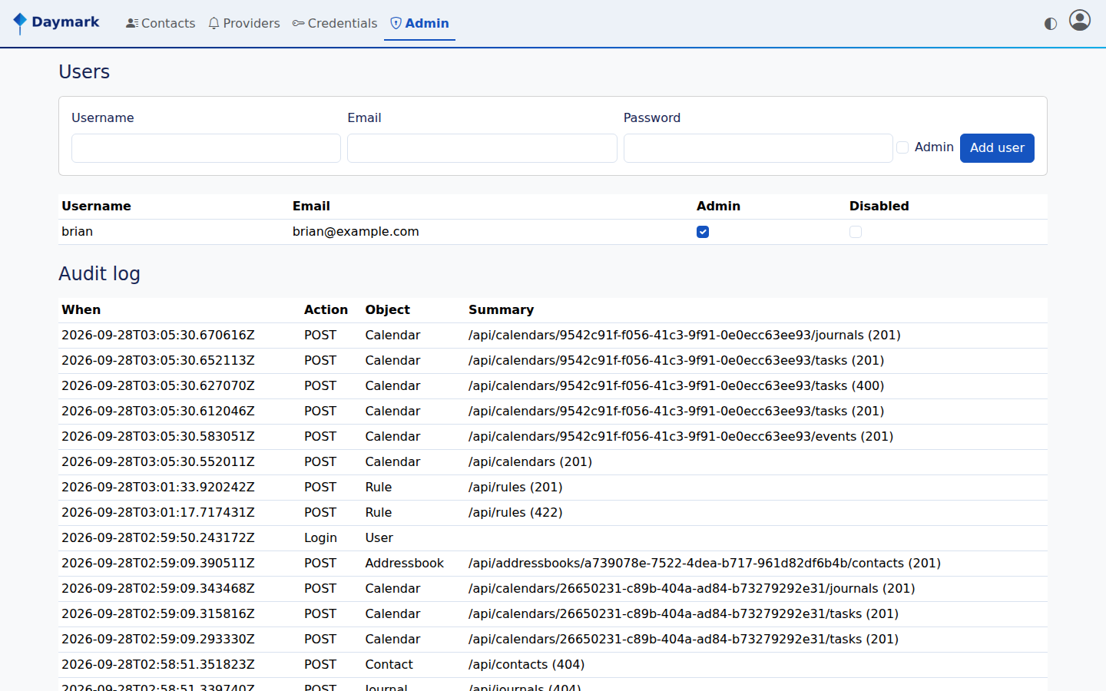Screen dimensions: 1106x691
Task: Open the Contacts tab
Action: (x=161, y=23)
